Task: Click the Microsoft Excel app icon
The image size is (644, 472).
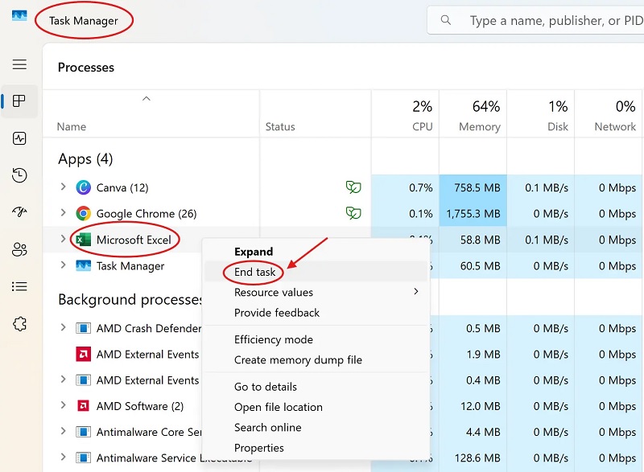Action: [x=84, y=240]
